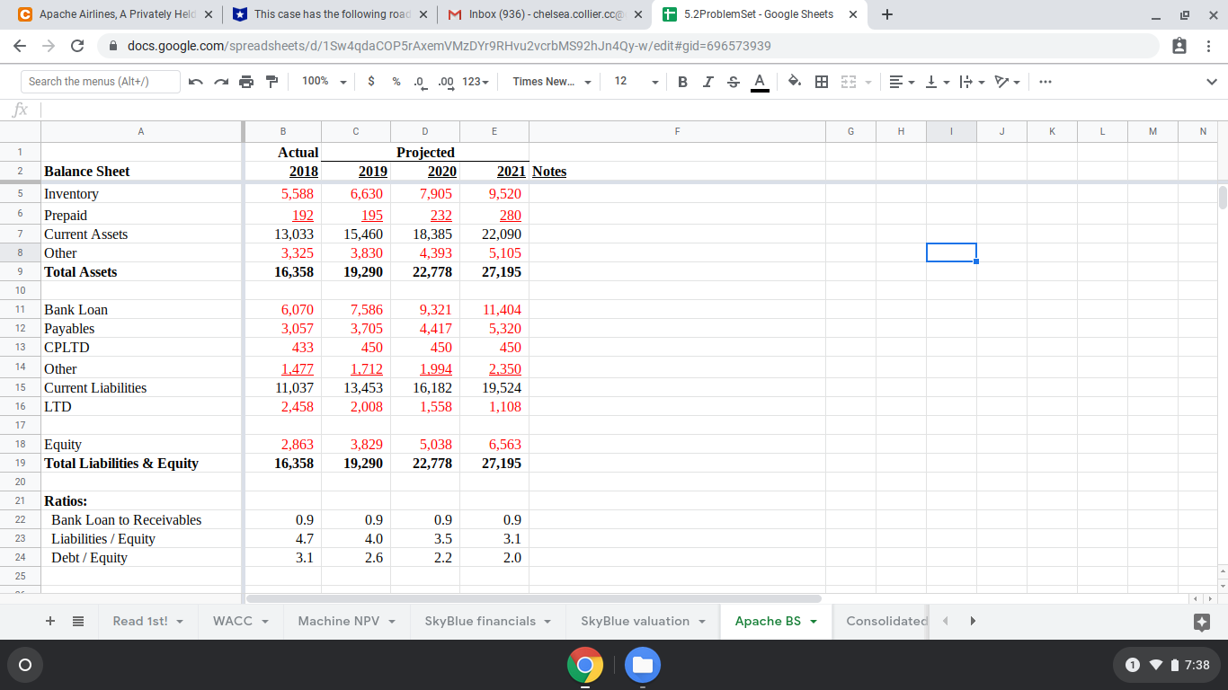Screen dimensions: 1228x690
Task: Open the borders menu
Action: [x=821, y=82]
